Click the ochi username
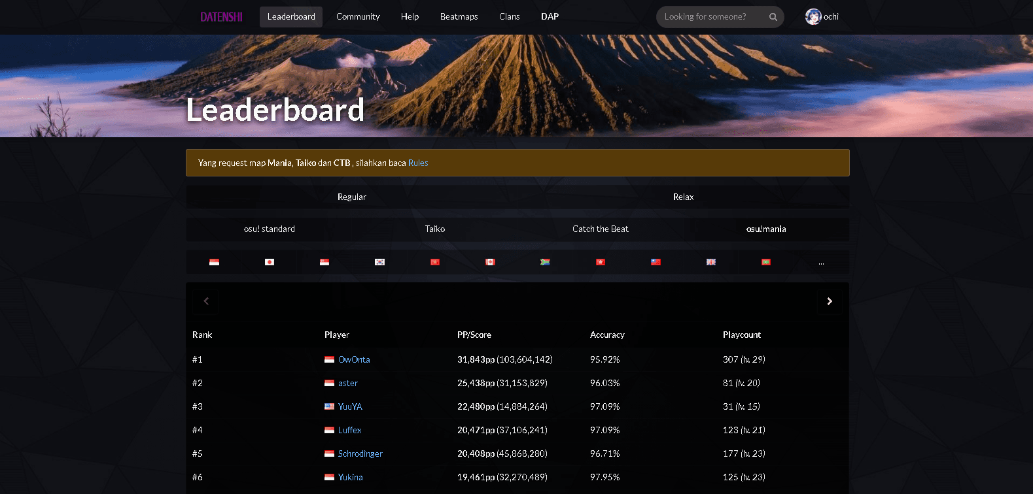1033x494 pixels. (x=831, y=17)
